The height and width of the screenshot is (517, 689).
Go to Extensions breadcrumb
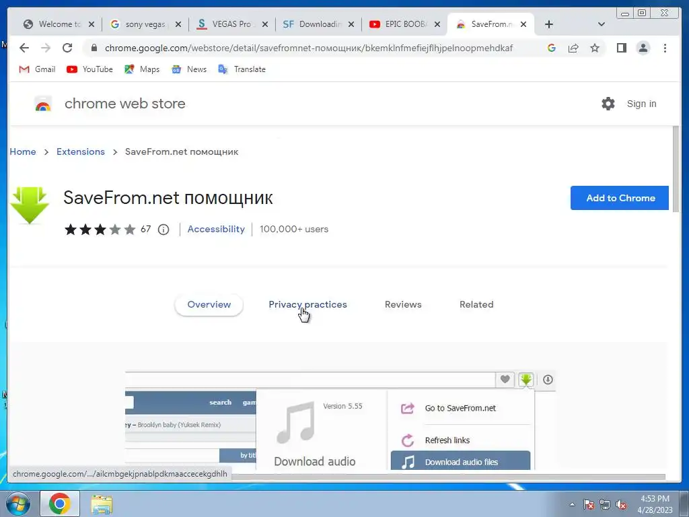81,151
